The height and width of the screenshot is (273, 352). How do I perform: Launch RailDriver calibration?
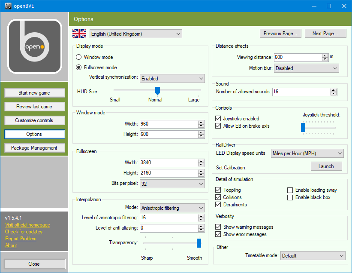click(326, 166)
